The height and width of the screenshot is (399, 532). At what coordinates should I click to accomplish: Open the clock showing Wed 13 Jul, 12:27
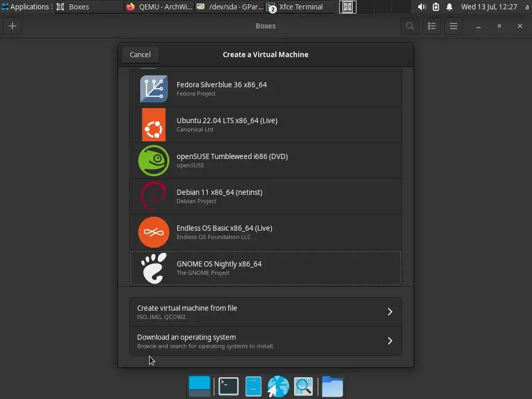tap(489, 7)
